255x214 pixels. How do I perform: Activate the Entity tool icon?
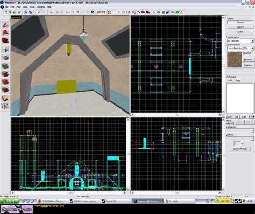coord(5,49)
